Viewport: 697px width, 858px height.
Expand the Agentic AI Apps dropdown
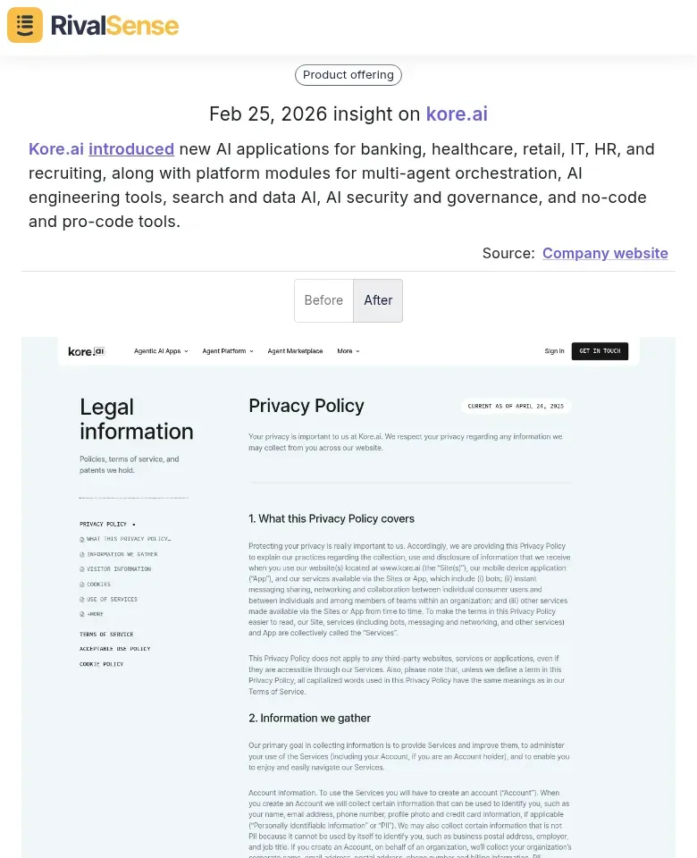[161, 351]
